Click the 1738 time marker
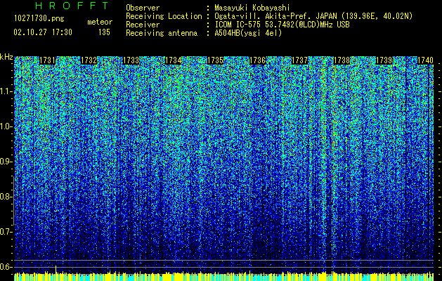Image resolution: width=442 pixels, height=281 pixels. pyautogui.click(x=342, y=60)
